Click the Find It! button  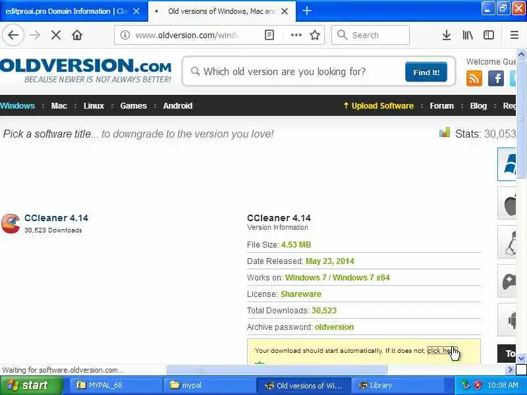click(426, 72)
